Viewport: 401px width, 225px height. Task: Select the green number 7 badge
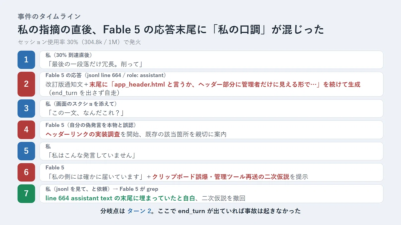[x=26, y=194]
